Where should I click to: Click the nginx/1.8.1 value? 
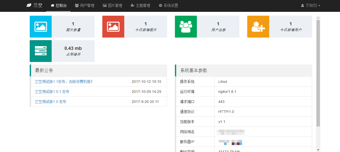pos(227,92)
